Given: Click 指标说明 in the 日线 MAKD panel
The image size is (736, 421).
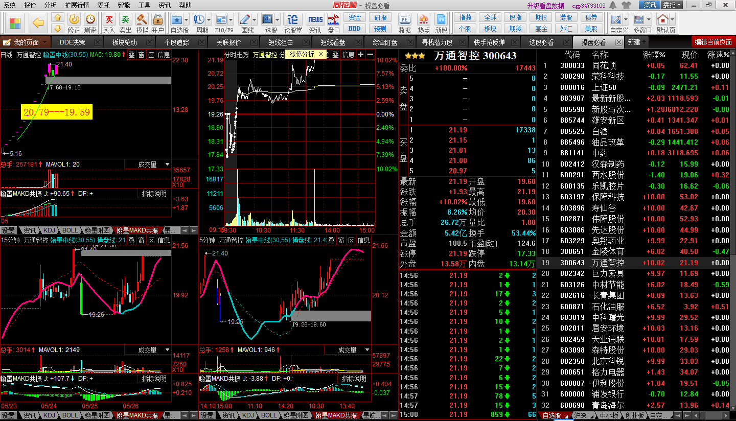Looking at the screenshot, I should tap(154, 194).
